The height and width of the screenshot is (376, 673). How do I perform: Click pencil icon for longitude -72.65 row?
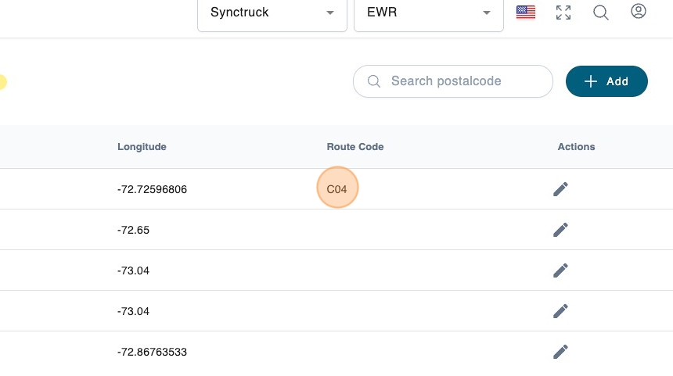coord(560,230)
